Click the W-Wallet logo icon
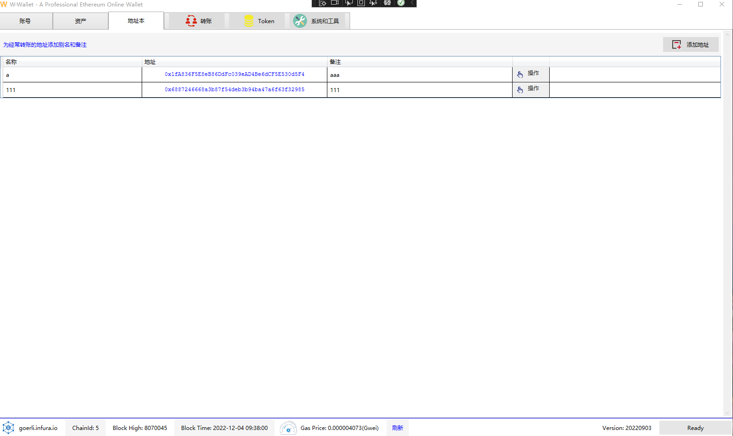Image resolution: width=733 pixels, height=436 pixels. pos(4,4)
